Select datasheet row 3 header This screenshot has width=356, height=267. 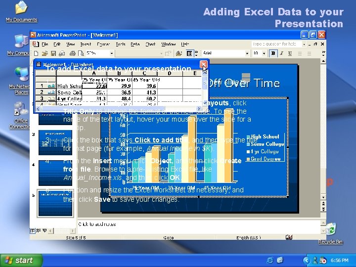[45, 98]
